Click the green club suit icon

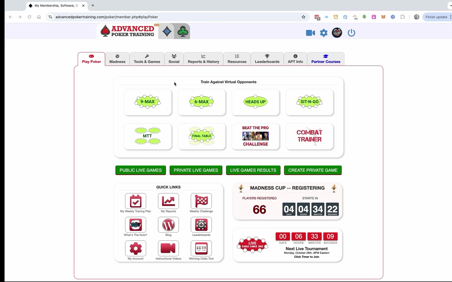tap(183, 32)
